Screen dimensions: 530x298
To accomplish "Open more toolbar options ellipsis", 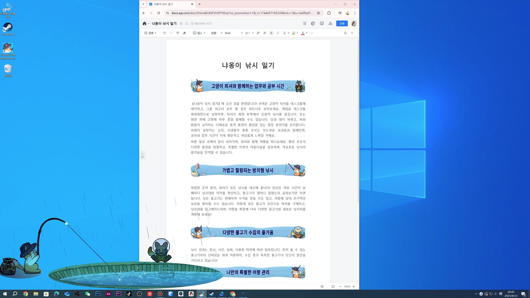I will coord(312,33).
